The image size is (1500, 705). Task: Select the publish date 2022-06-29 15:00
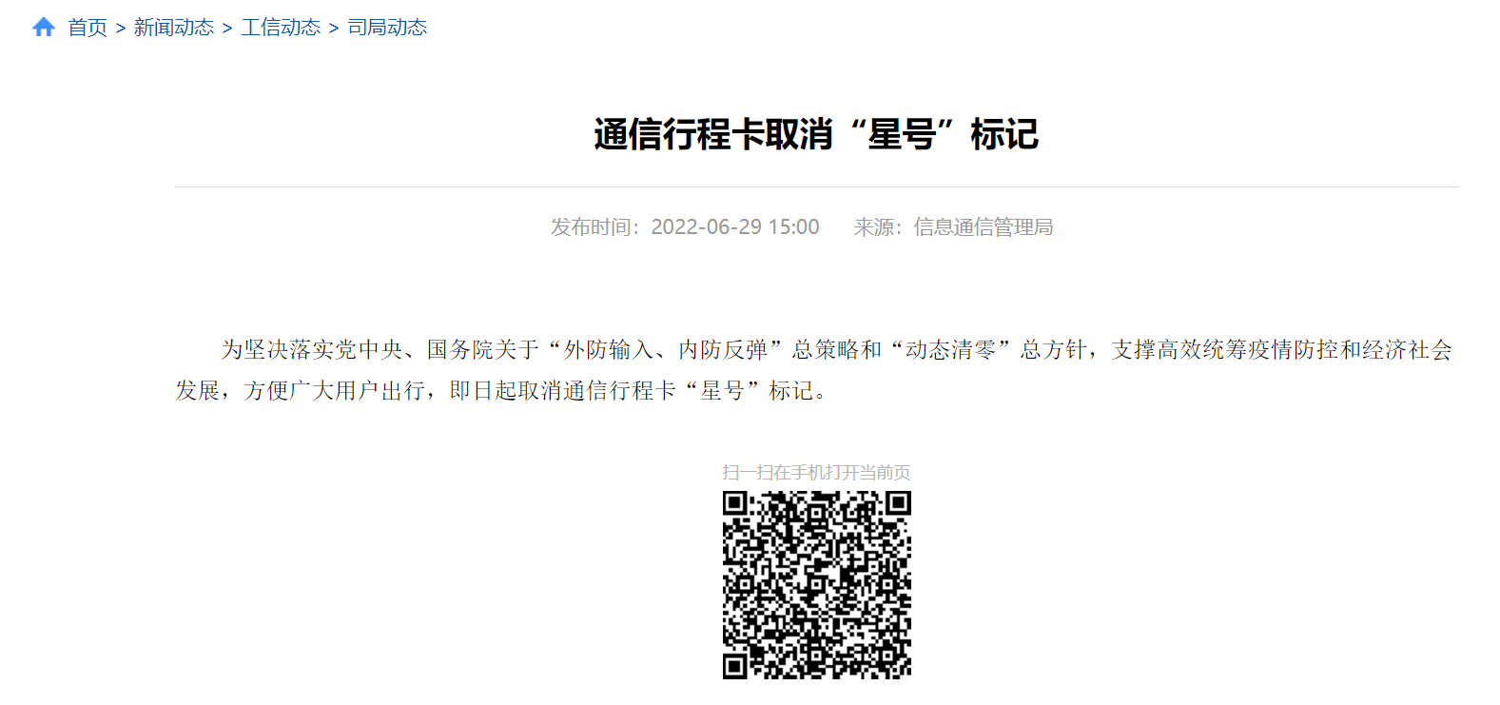(735, 227)
